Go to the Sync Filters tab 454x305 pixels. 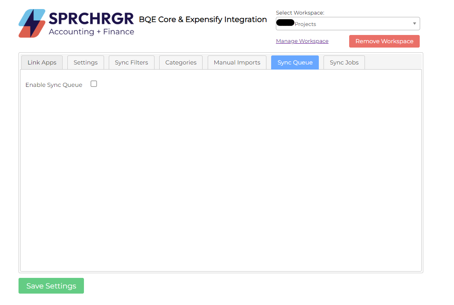(x=132, y=62)
